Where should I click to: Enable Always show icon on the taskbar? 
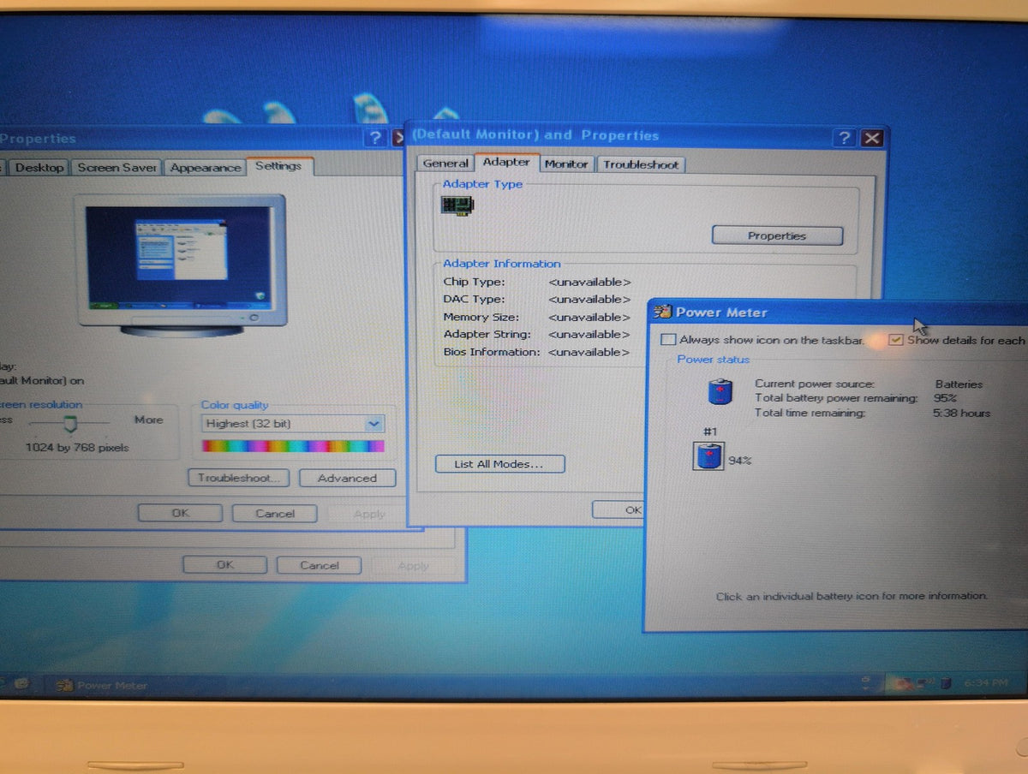668,340
